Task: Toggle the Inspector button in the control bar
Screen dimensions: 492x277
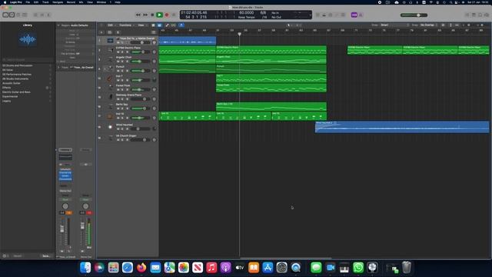Action: 12,15
